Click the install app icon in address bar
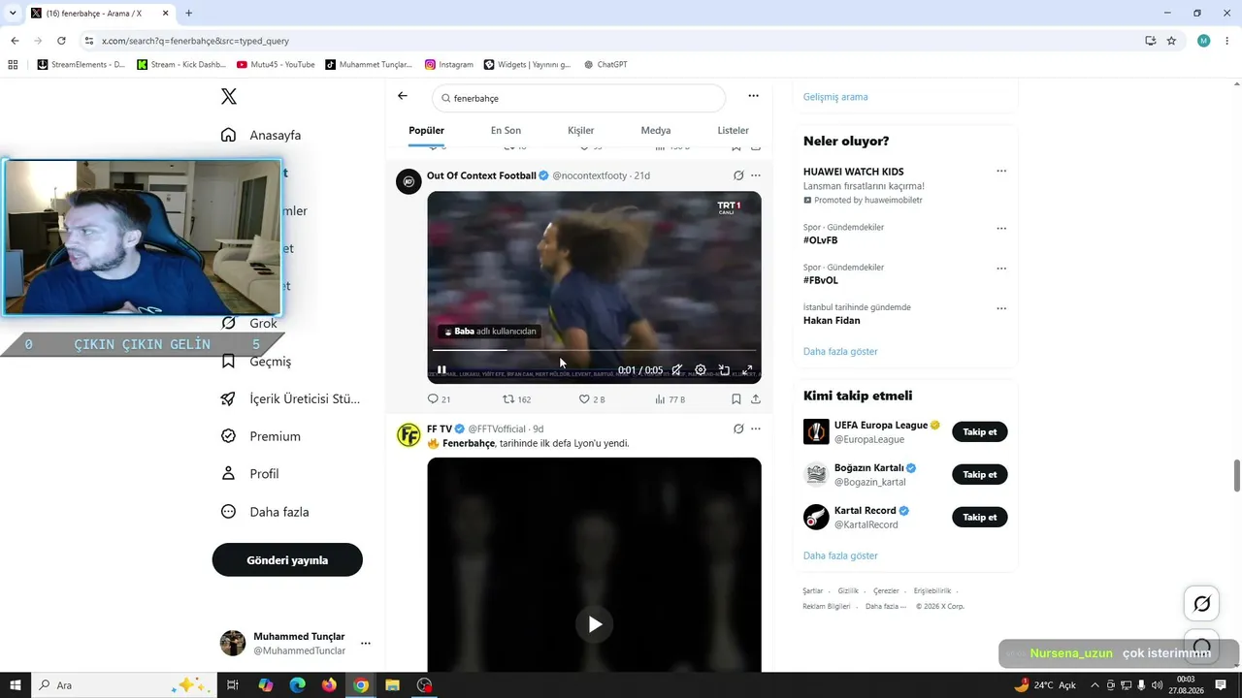Screen dimensions: 1242x698 (1150, 41)
